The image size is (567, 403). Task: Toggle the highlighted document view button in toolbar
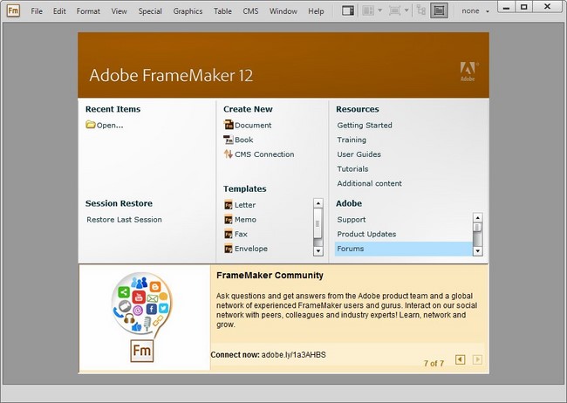[x=439, y=11]
